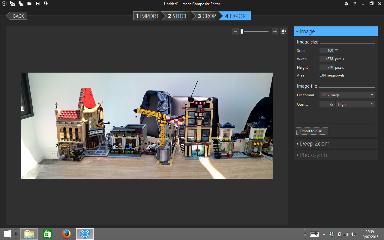Click the stitched panorama preview image
This screenshot has height=240, width=384.
coord(147,126)
